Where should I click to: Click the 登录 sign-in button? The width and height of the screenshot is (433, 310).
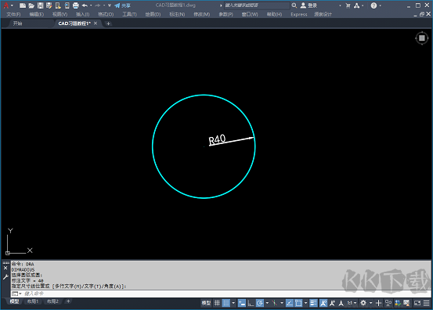(309, 5)
